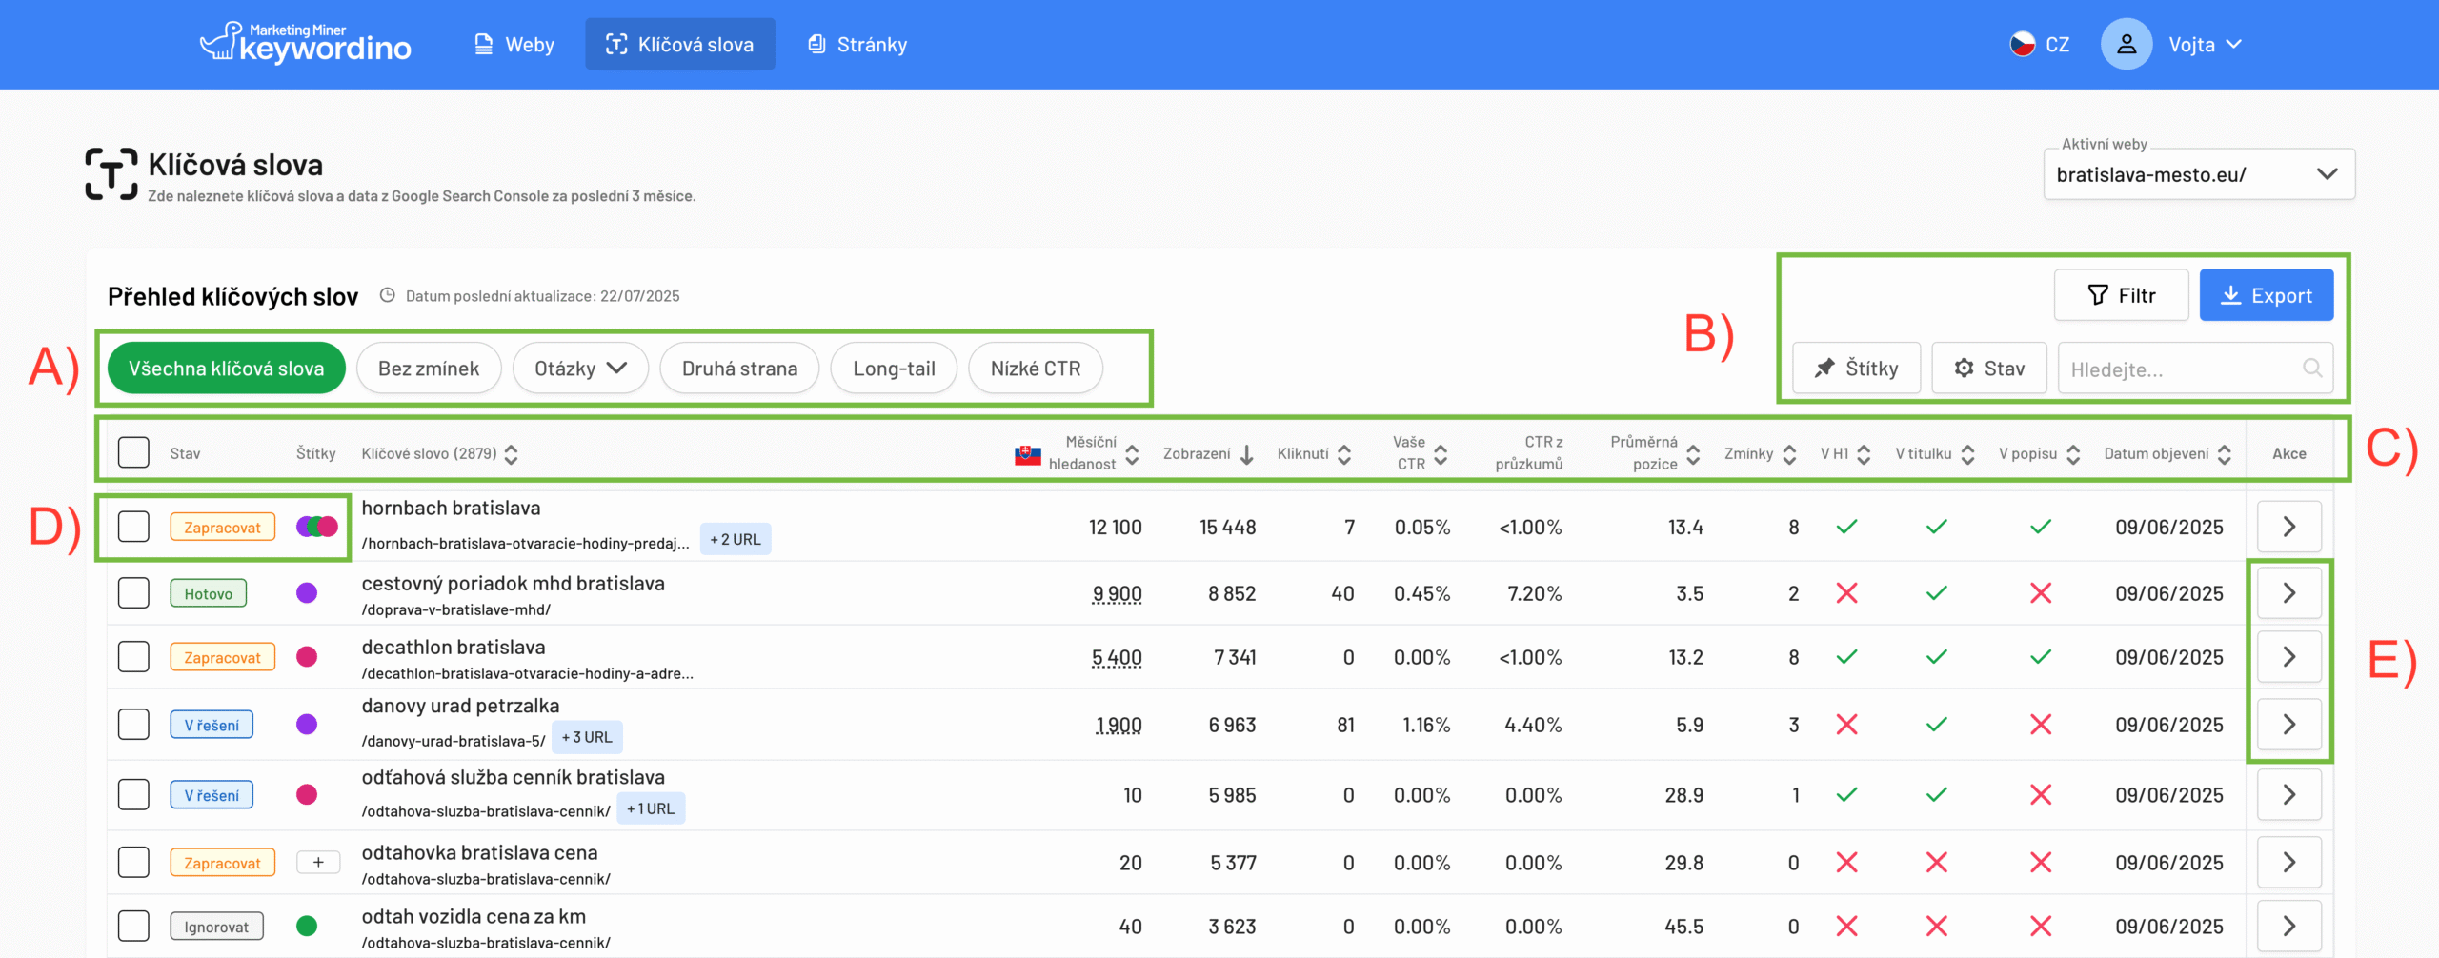Tick checkbox for decathlon bratislava row
This screenshot has width=2439, height=958.
[x=133, y=656]
